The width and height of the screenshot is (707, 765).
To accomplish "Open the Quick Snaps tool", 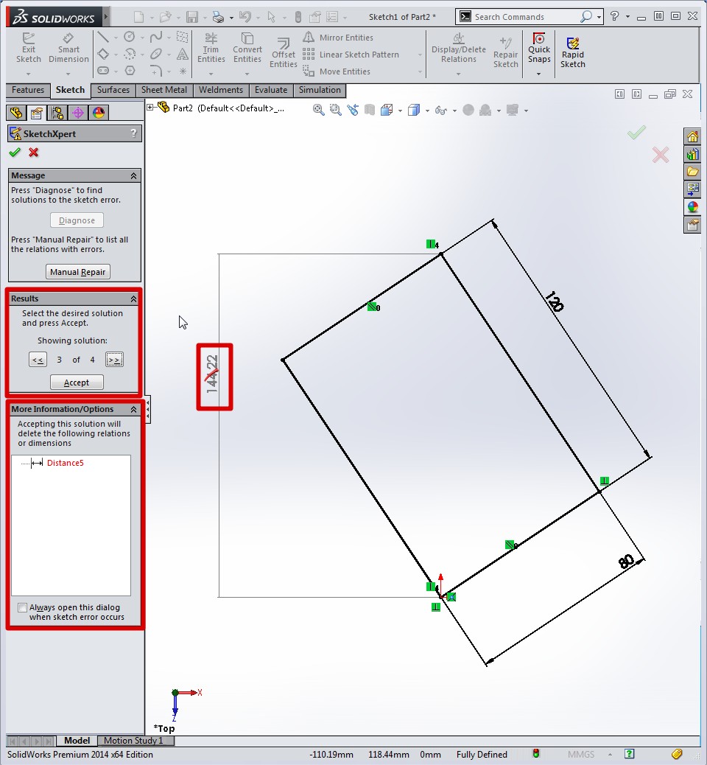I will click(x=539, y=49).
